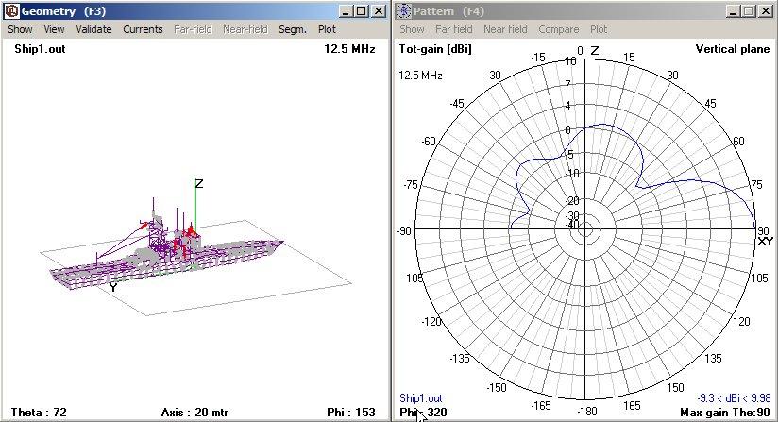778x422 pixels.
Task: Click the Phi: 320 text in Pattern window
Action: click(x=423, y=412)
